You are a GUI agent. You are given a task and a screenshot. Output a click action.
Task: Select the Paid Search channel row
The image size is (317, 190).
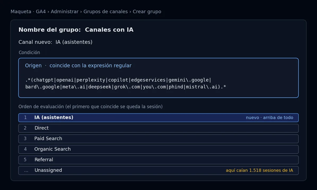(158, 139)
